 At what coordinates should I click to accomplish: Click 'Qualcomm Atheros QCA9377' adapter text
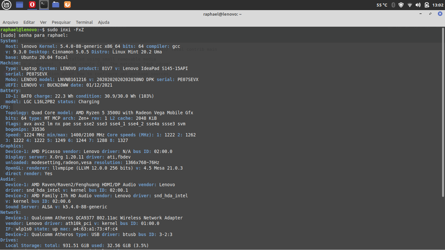63,218
